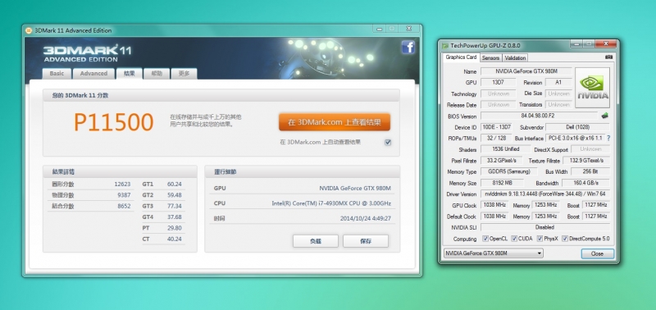
Task: Click the Name field NVIDIA GeForce GTX 980M
Action: 526,71
